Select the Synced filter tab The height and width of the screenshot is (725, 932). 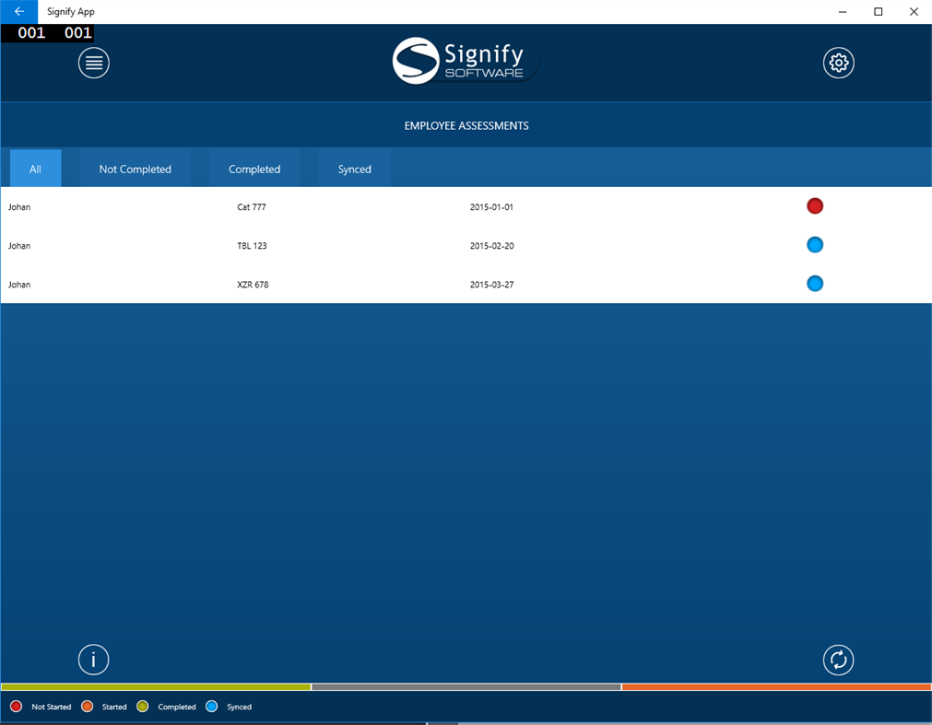354,169
